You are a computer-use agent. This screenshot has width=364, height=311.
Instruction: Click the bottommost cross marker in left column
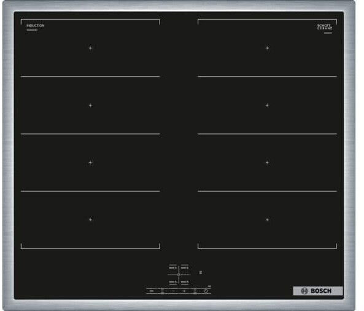(x=90, y=219)
